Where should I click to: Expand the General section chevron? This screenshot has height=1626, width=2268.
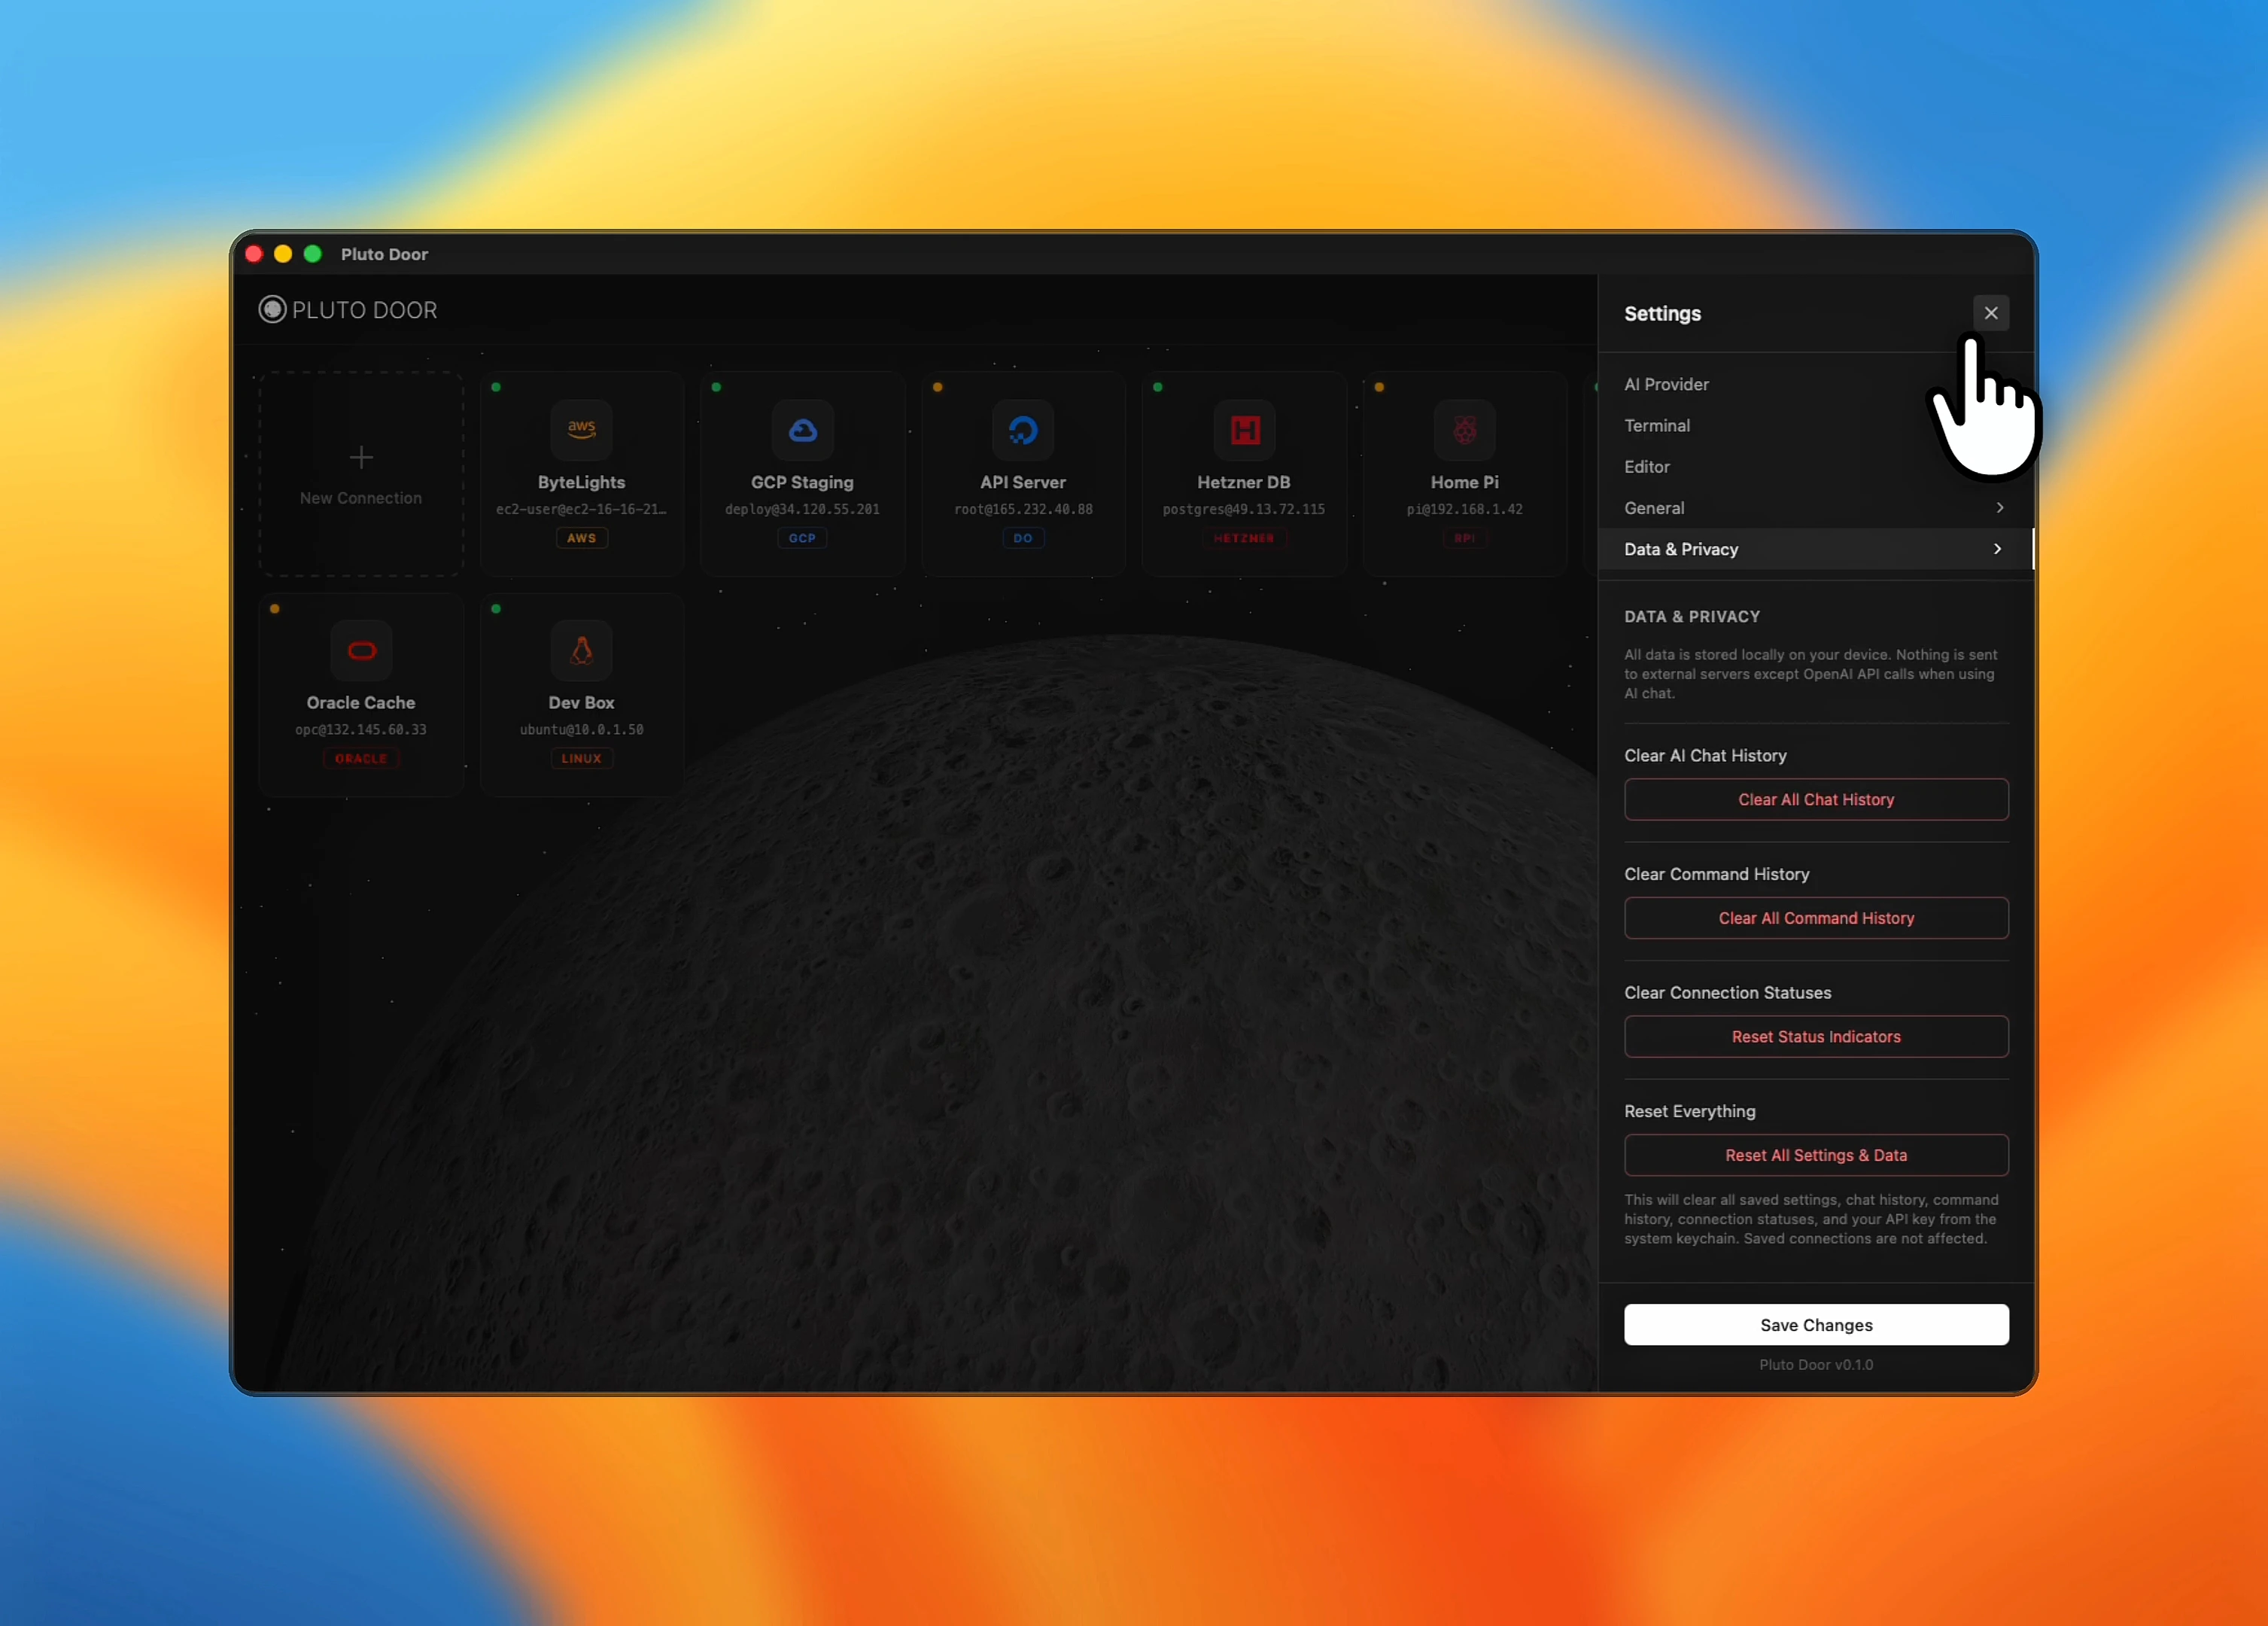click(x=1999, y=508)
